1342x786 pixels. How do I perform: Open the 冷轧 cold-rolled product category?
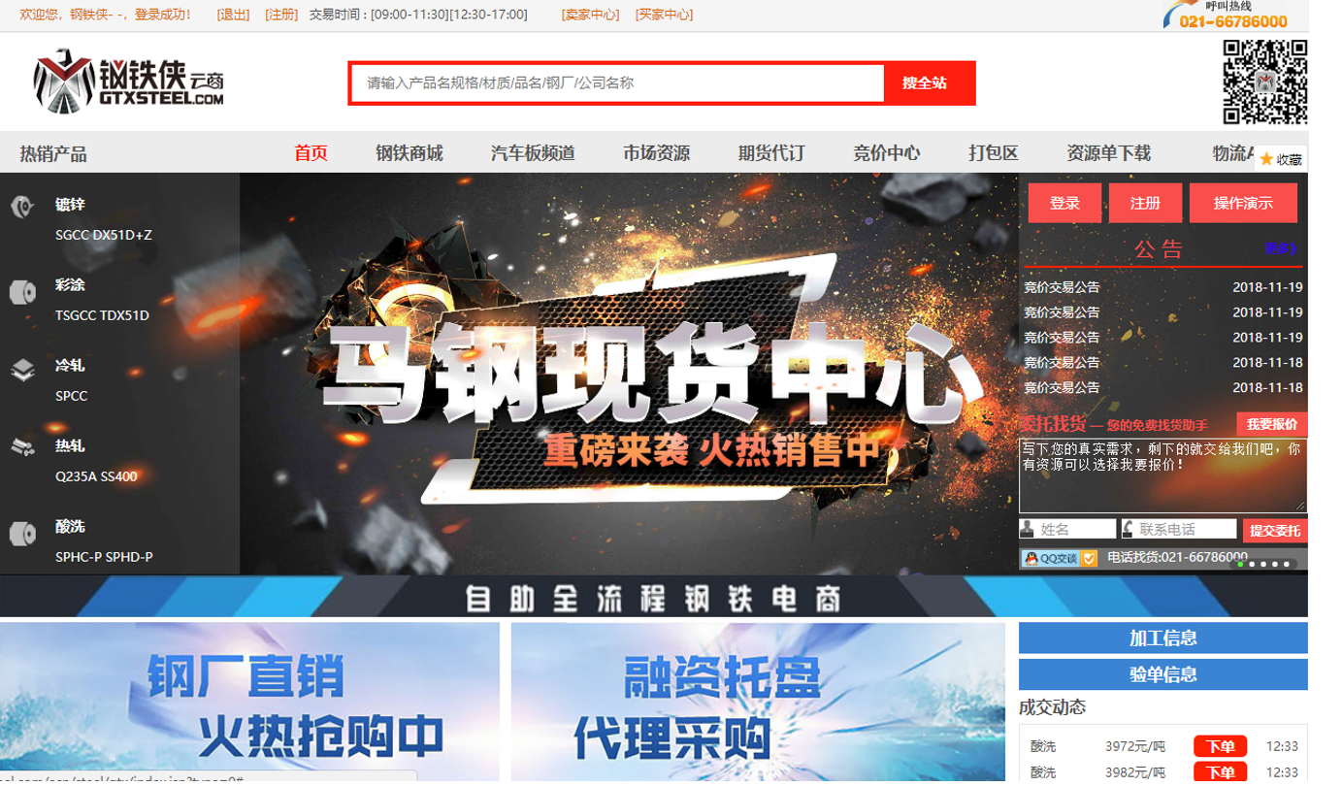[70, 367]
